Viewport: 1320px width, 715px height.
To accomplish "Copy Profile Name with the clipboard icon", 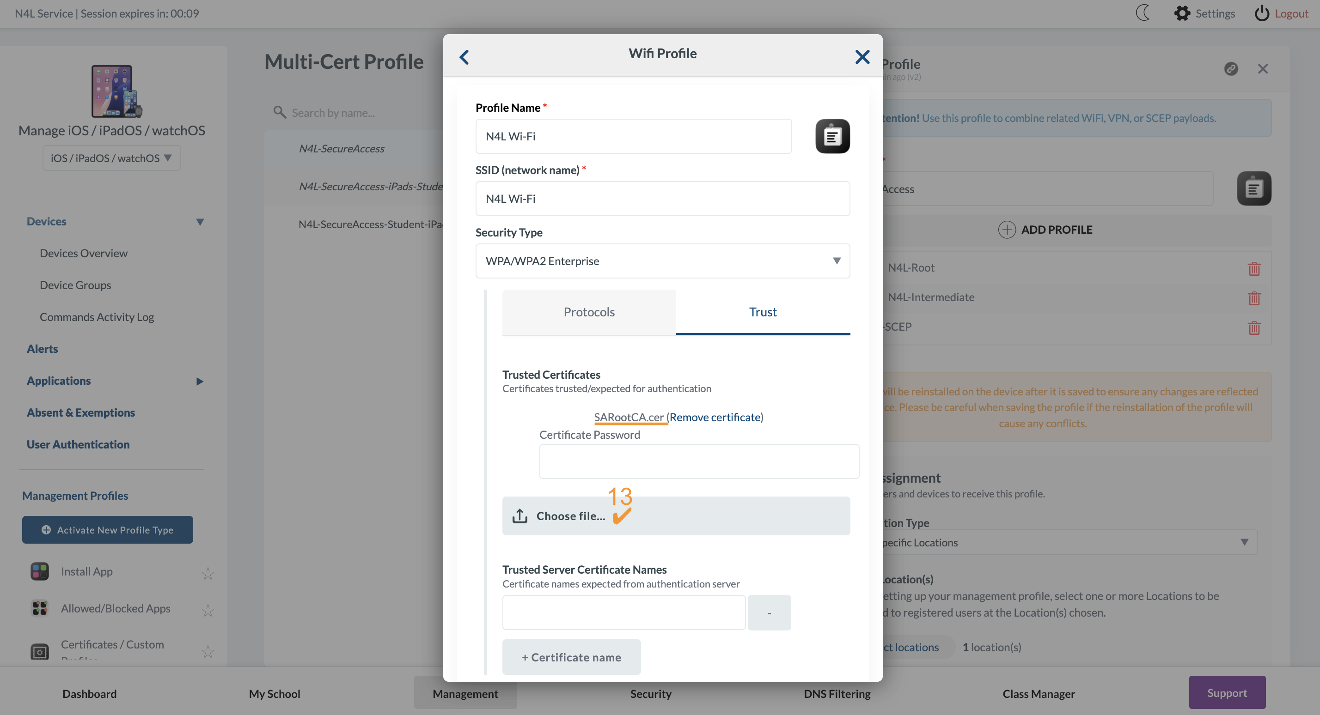I will tap(832, 136).
